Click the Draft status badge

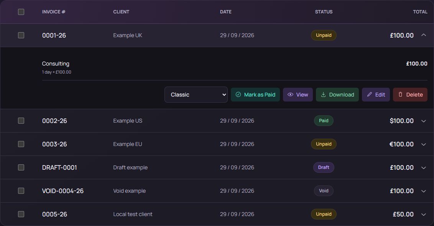coord(324,167)
